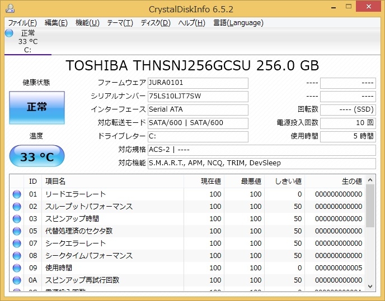Image resolution: width=385 pixels, height=301 pixels.
Task: Click status orb for ID 05 代替処理済のセクタ数
Action: pos(17,231)
